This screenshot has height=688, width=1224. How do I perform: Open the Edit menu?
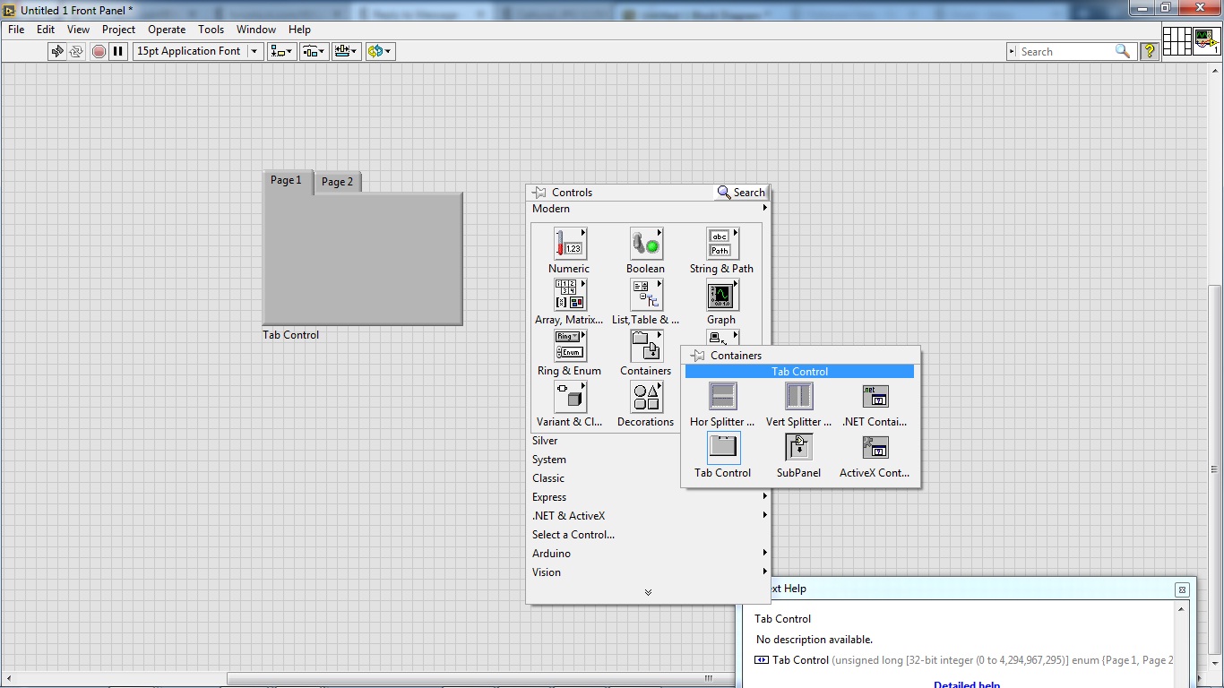tap(46, 30)
